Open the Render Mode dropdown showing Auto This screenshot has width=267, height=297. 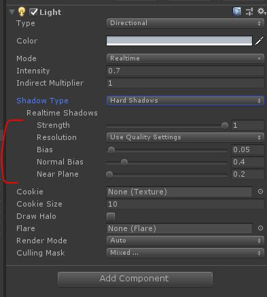pos(185,241)
